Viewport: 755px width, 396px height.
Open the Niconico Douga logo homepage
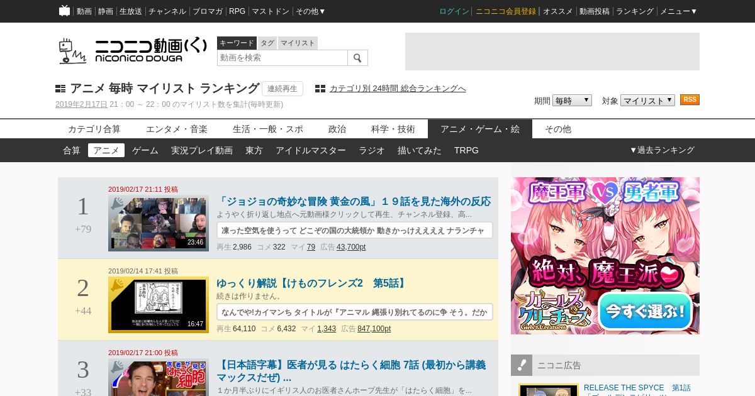coord(133,50)
